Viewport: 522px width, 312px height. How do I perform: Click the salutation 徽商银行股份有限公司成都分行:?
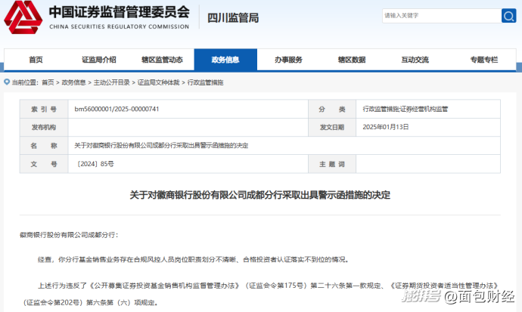pos(69,235)
